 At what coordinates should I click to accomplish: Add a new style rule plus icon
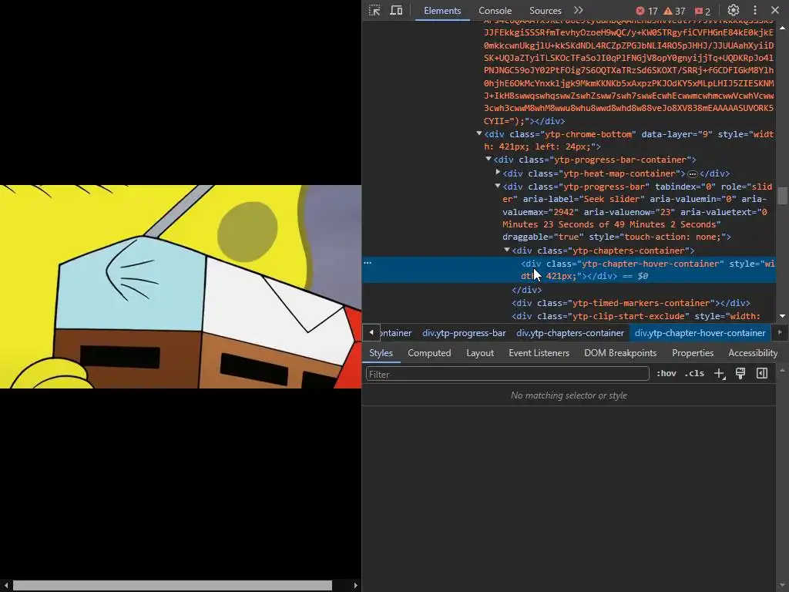720,374
